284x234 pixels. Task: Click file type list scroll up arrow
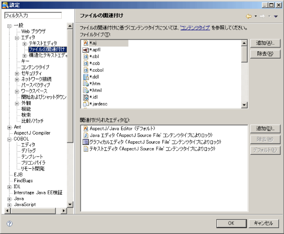click(x=244, y=43)
